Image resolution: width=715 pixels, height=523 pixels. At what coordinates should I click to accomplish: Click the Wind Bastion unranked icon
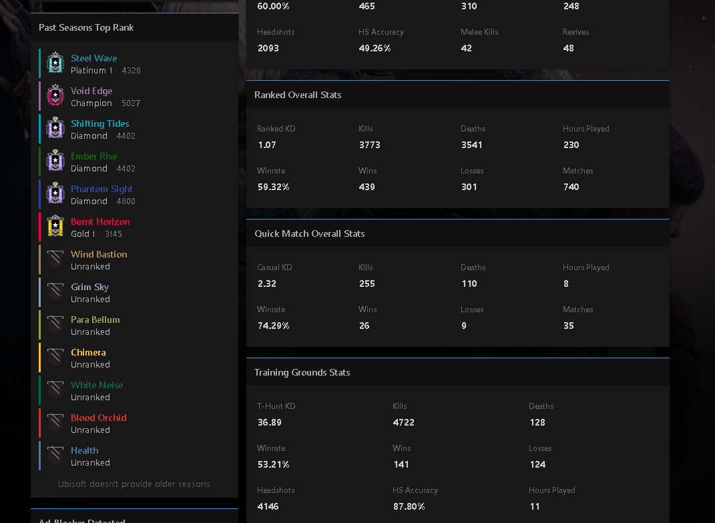[x=55, y=259]
